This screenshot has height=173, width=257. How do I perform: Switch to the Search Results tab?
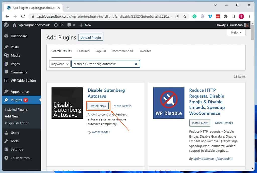(61, 51)
